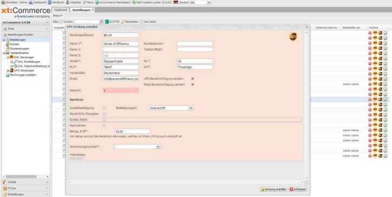Viewport: 392px width, 197px height.
Task: Select DHL Stapelverarbeitung tree entry
Action: tap(34, 66)
